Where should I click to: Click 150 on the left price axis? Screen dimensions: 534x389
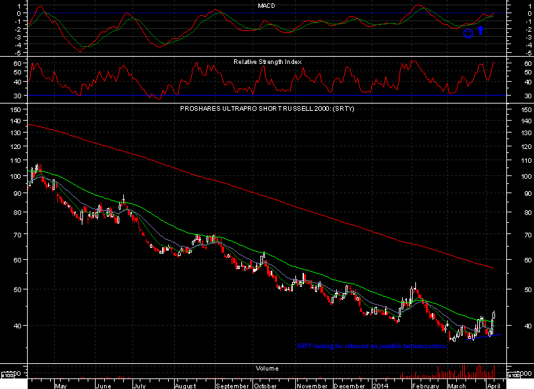[16, 109]
